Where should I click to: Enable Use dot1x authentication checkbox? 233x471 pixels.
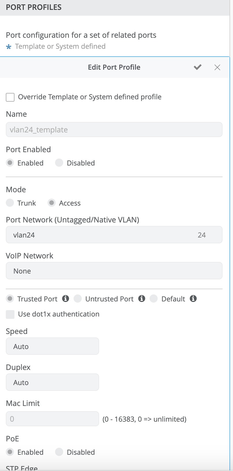[10, 314]
